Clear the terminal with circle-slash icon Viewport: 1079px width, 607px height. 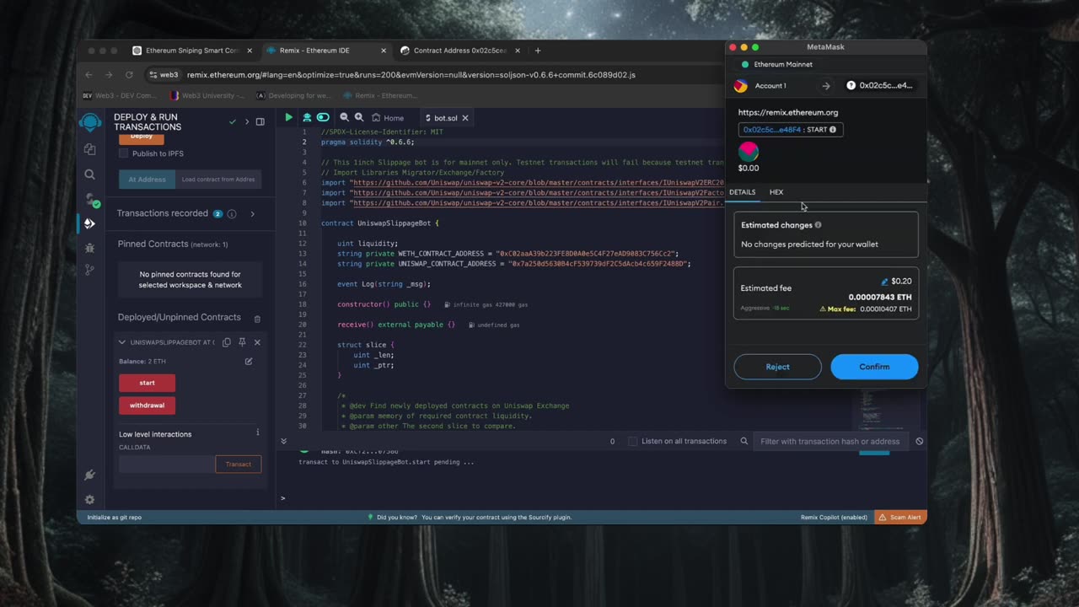click(x=920, y=441)
